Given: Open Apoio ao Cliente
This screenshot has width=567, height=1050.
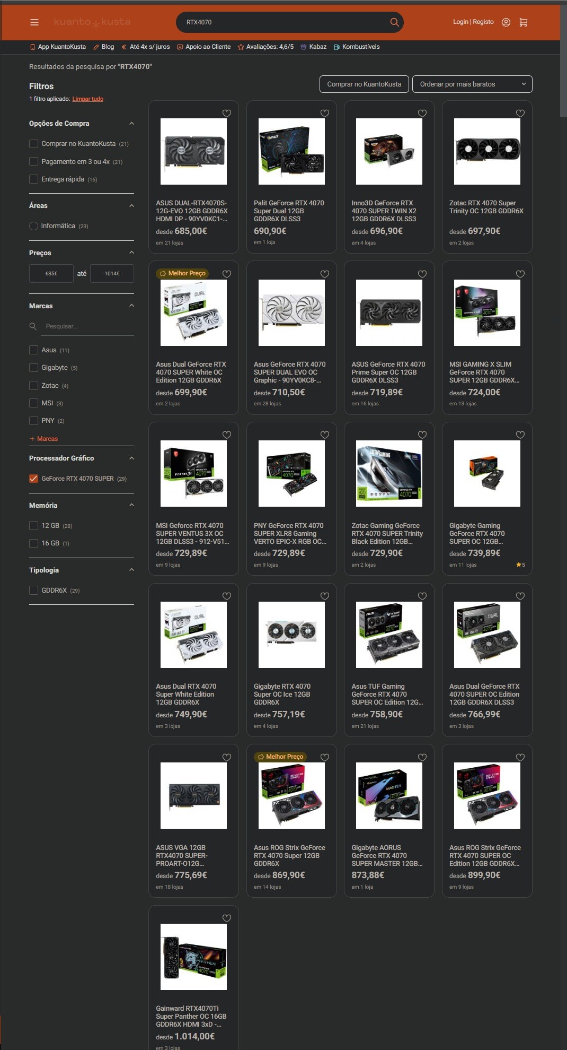Looking at the screenshot, I should 203,47.
